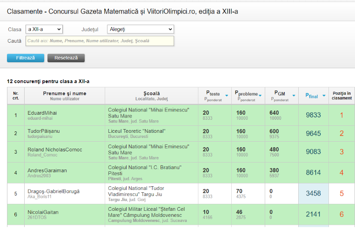355x228 pixels.
Task: Open the Clasa dropdown showing a XII-a
Action: click(x=43, y=29)
